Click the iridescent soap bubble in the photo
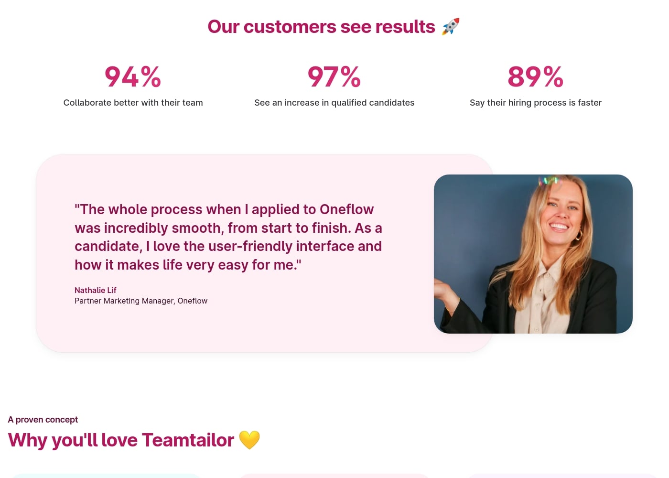 click(549, 181)
